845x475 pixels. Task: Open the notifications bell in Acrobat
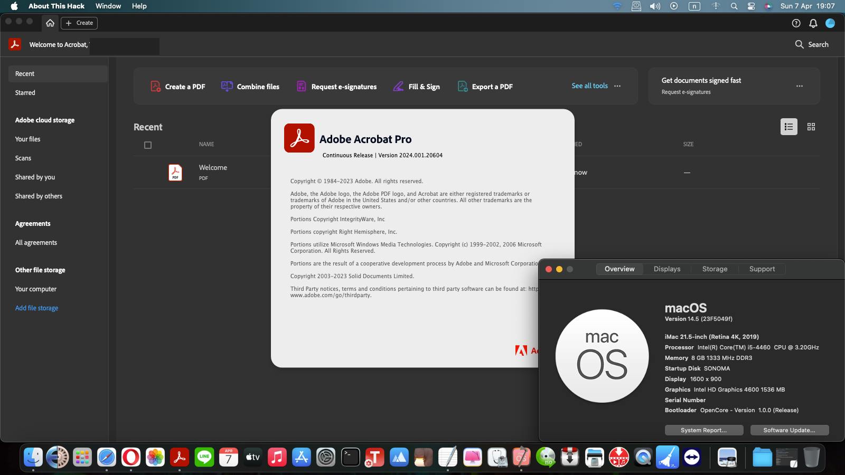pos(813,23)
